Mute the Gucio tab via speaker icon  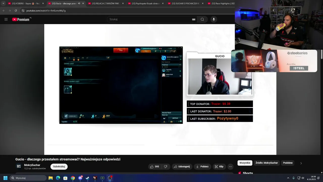tap(79, 4)
